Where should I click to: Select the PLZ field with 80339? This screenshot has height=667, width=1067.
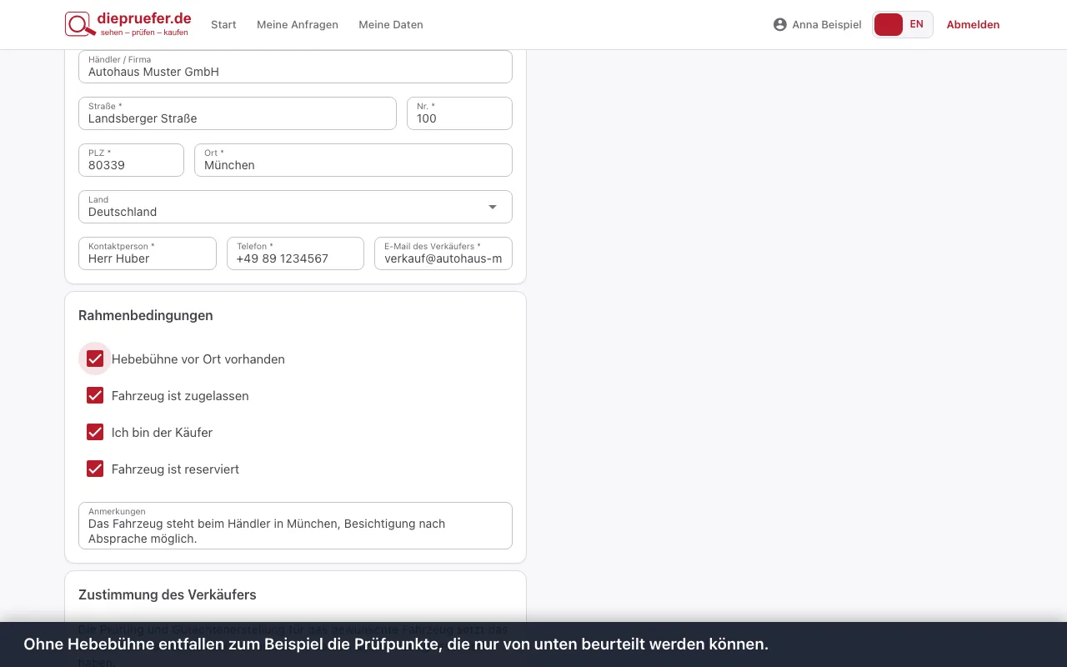tap(131, 160)
